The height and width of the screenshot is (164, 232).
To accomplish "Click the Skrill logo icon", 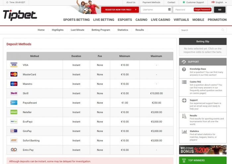I will (14, 93).
